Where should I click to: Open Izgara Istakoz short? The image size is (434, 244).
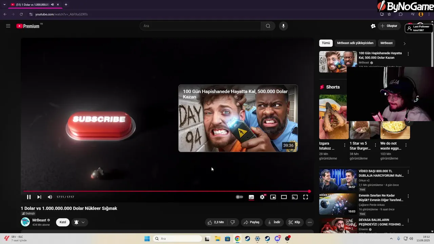coord(334,117)
